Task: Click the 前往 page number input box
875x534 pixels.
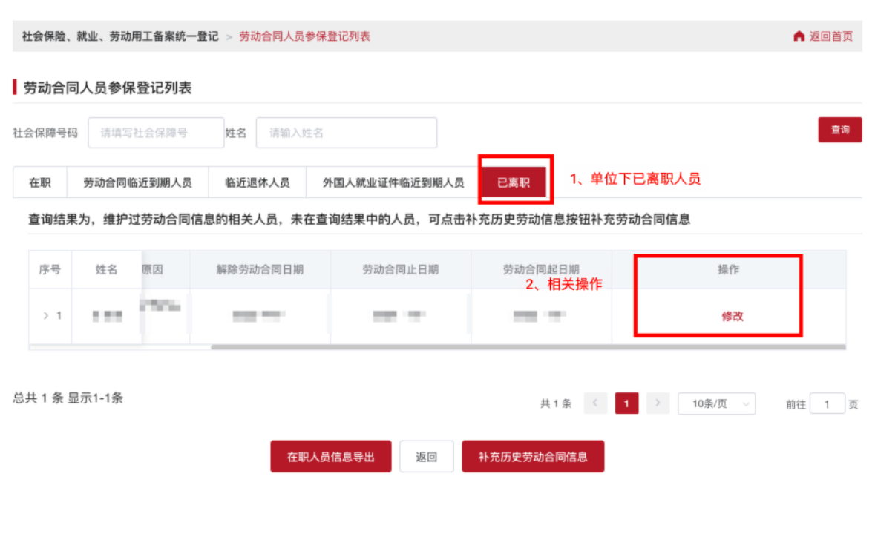Action: (827, 404)
